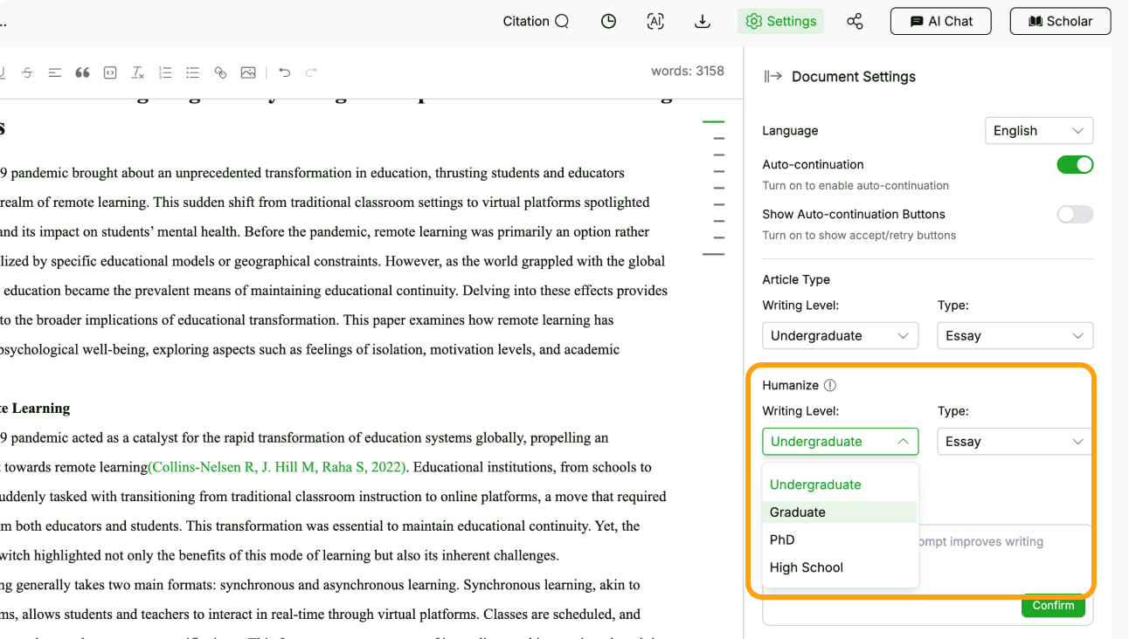Jump to the first green outline marker
Screen dimensions: 1136x639
click(x=713, y=121)
